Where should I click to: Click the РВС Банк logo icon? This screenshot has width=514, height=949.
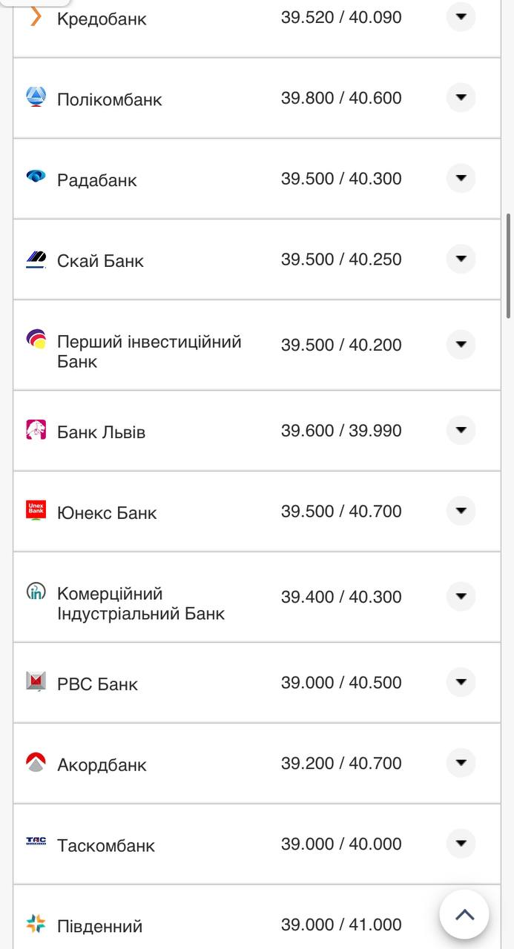tap(36, 681)
